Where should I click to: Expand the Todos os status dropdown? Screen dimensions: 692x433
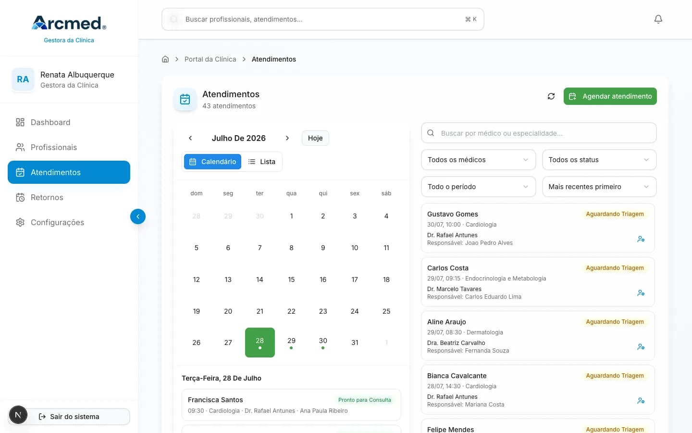599,160
